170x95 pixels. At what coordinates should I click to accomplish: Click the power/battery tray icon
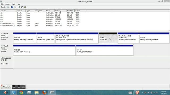click(x=151, y=93)
